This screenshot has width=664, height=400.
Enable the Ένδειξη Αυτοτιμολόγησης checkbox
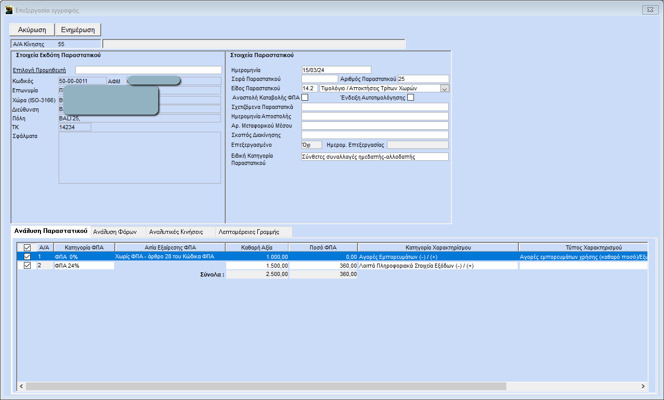tap(411, 98)
